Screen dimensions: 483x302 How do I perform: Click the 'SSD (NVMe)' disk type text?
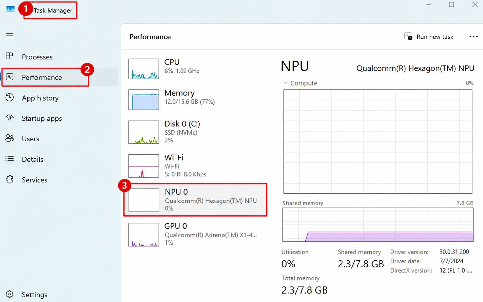181,133
